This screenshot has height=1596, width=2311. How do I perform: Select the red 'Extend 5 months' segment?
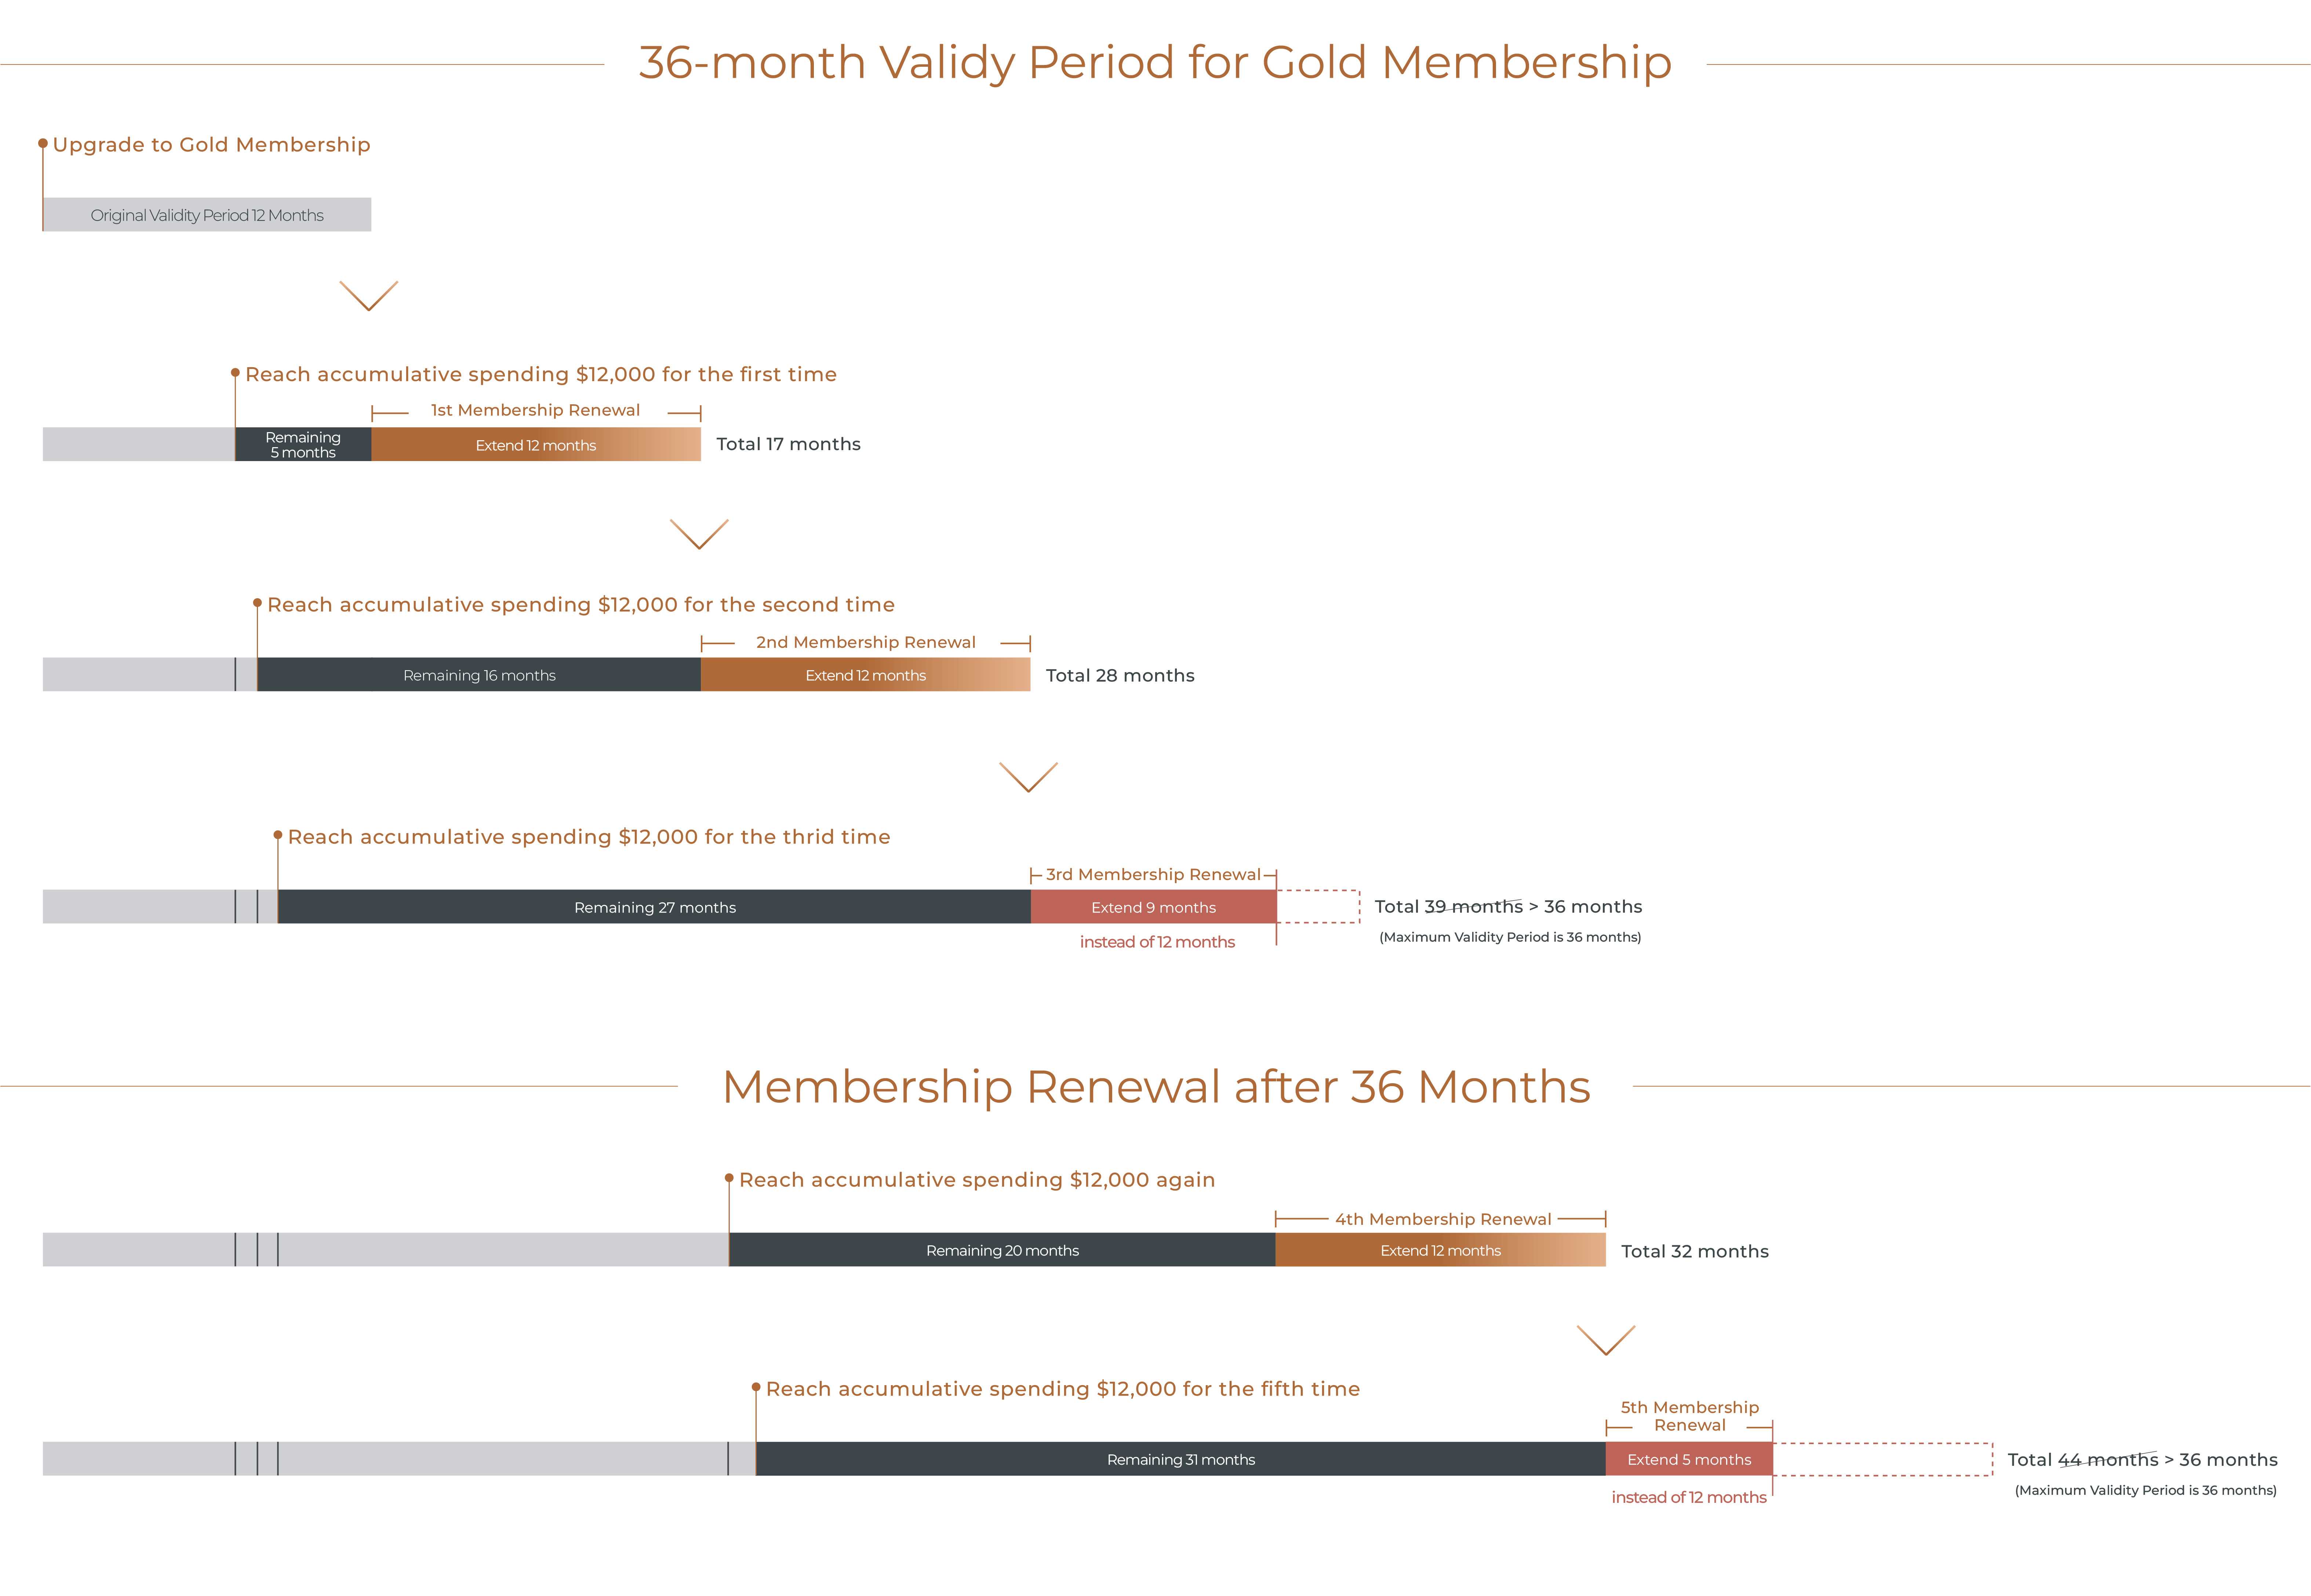point(1689,1459)
